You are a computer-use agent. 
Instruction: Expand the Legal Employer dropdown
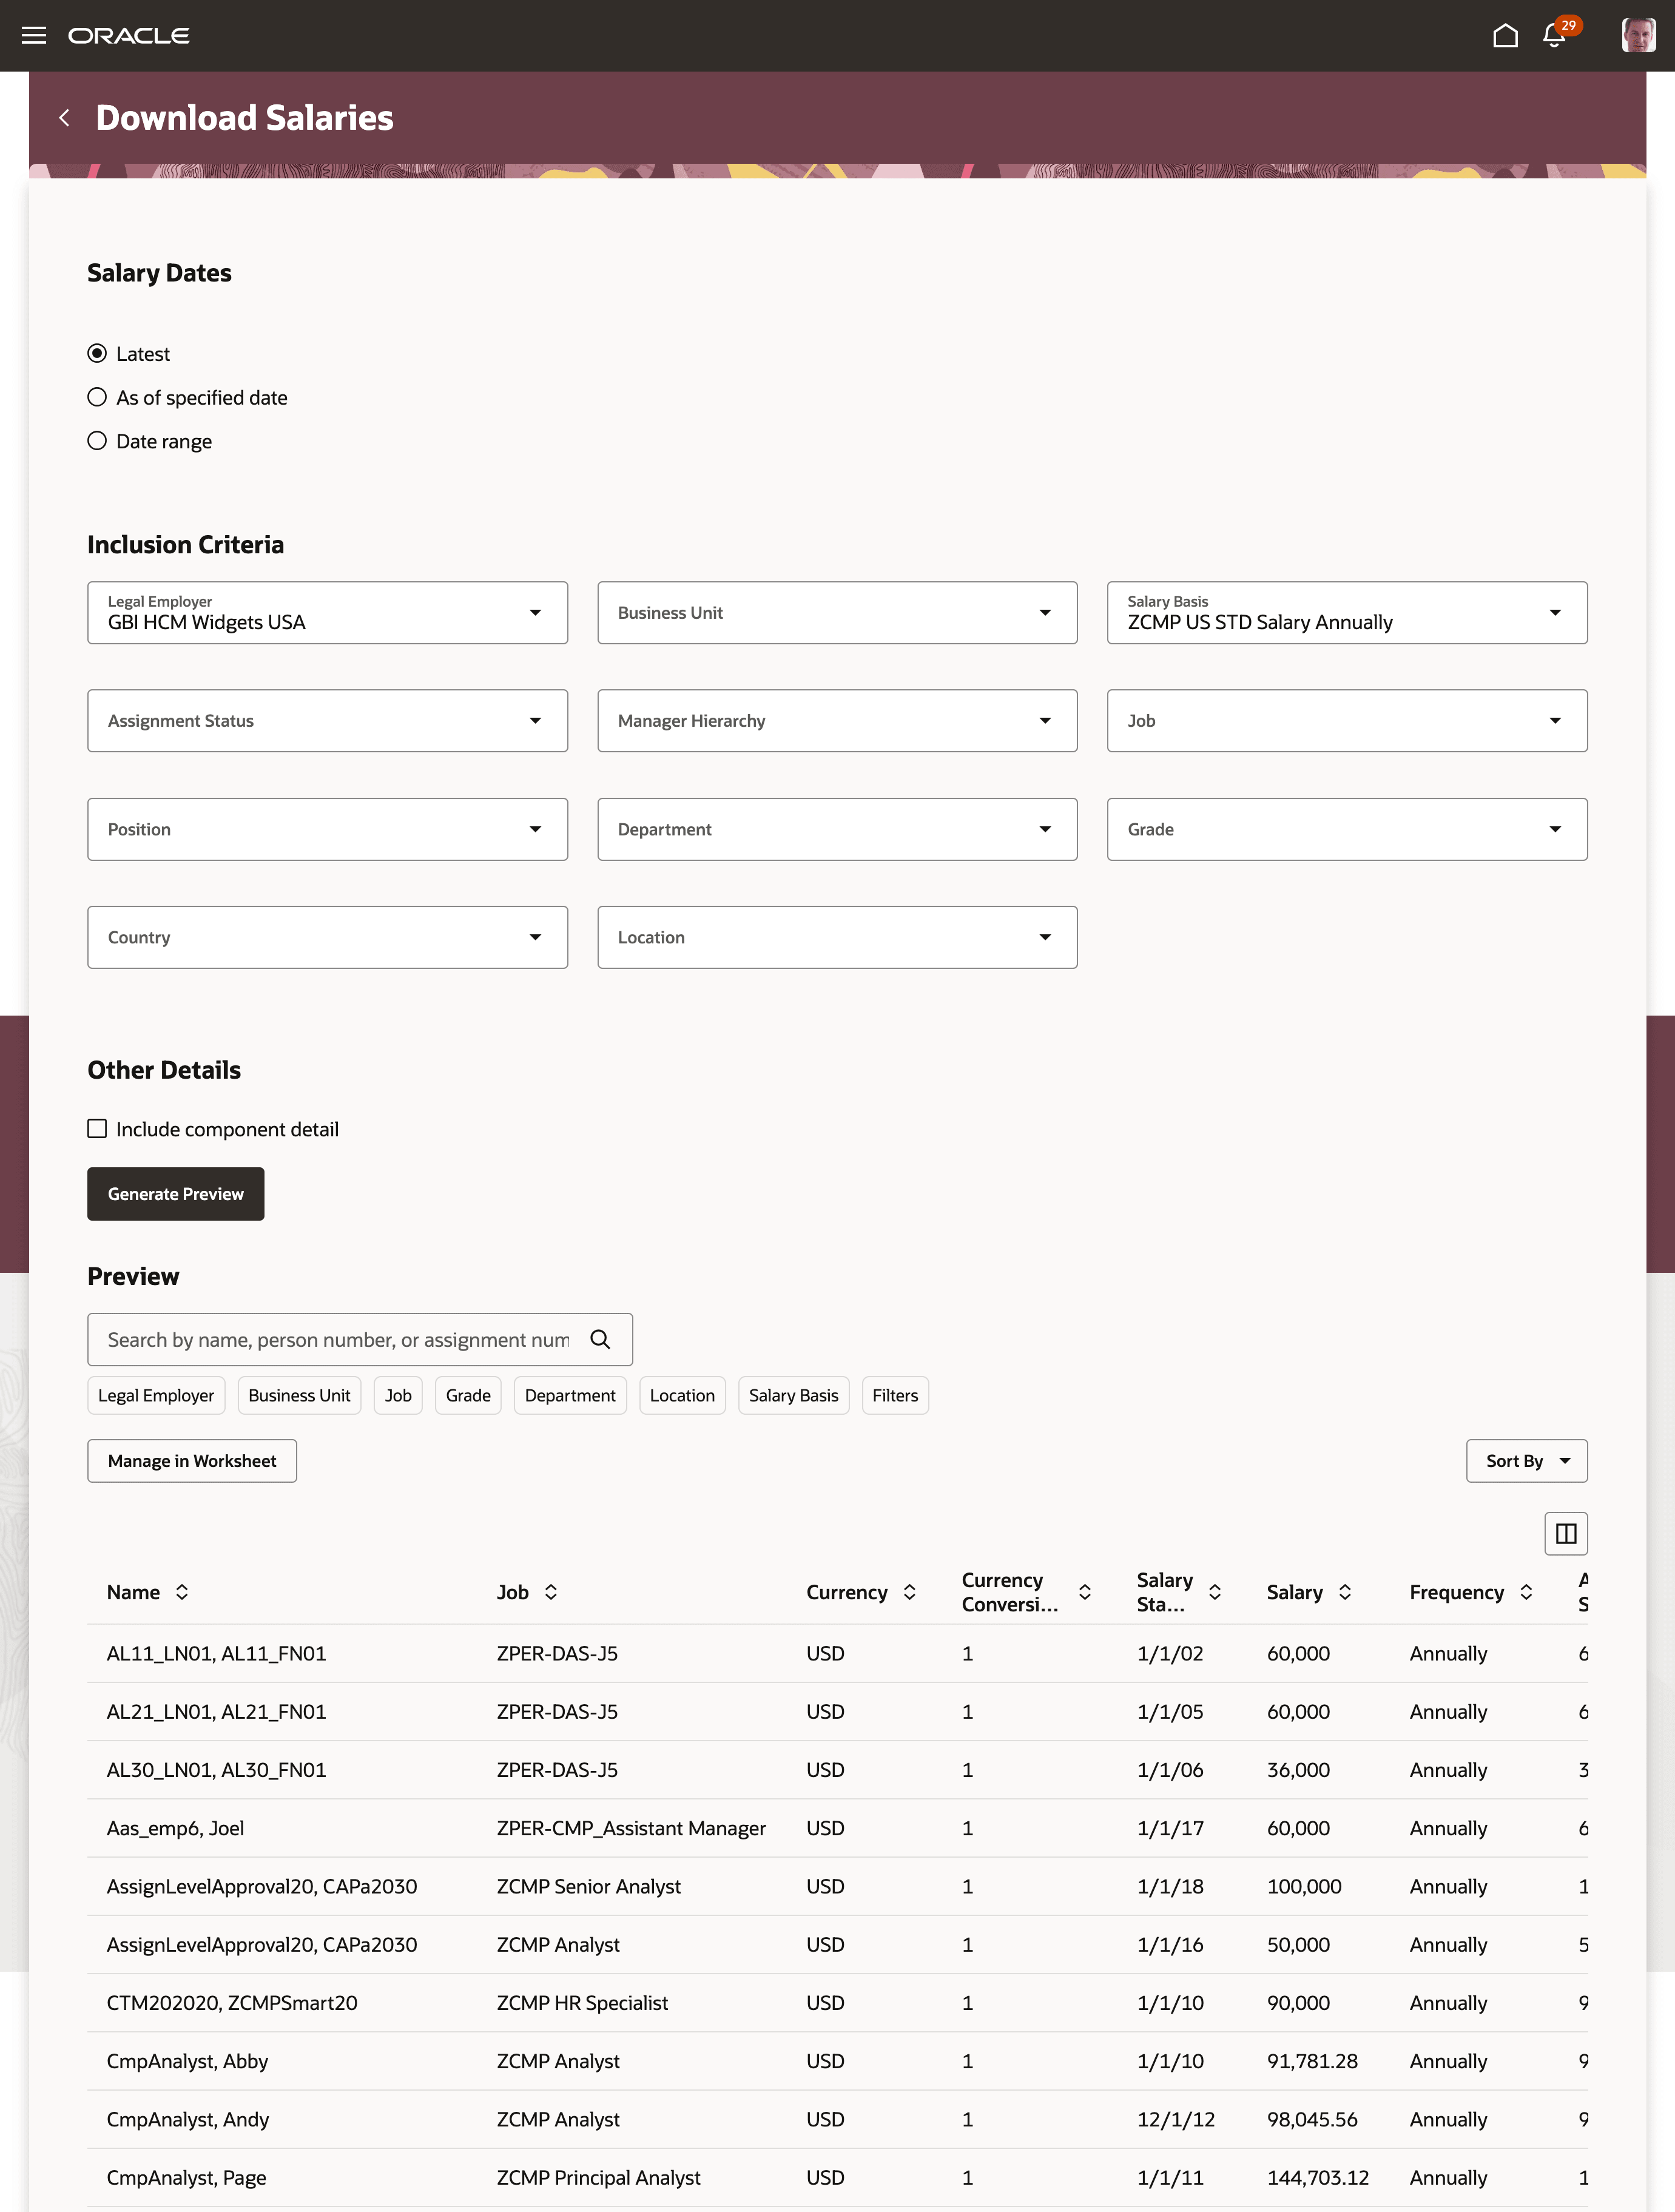535,613
